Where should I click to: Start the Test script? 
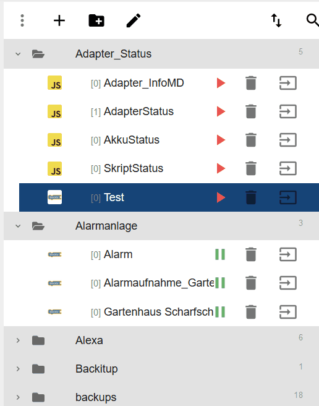221,197
